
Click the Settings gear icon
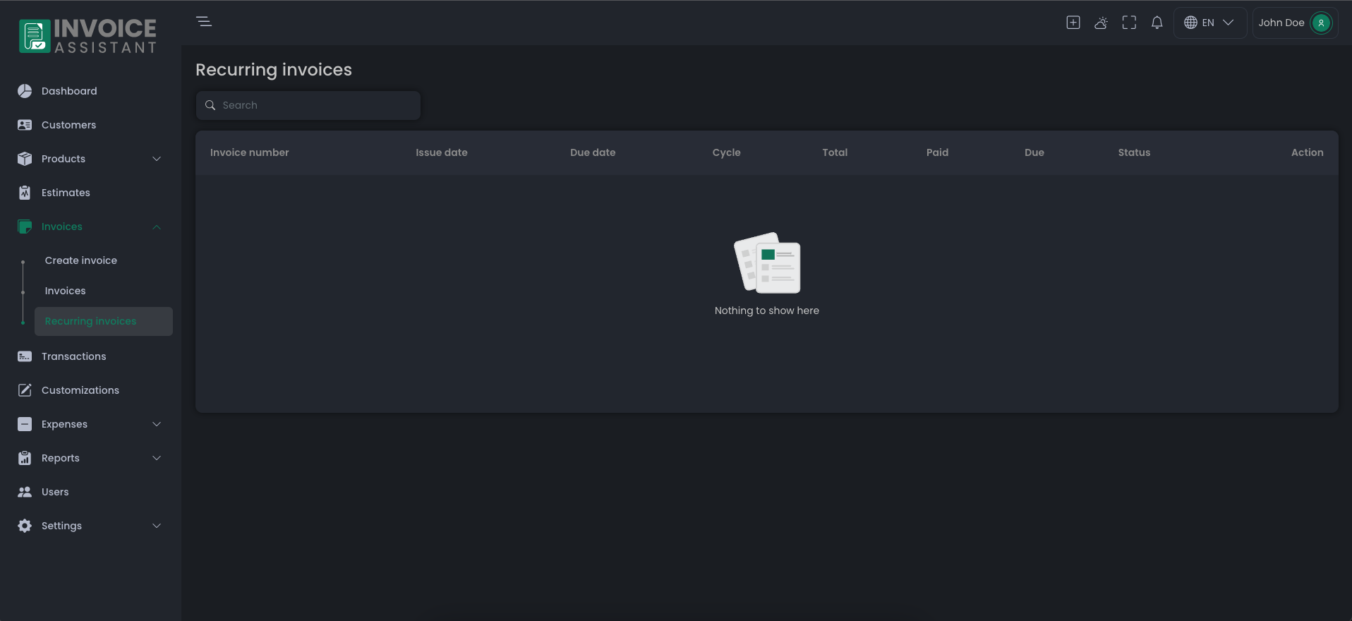click(x=25, y=526)
